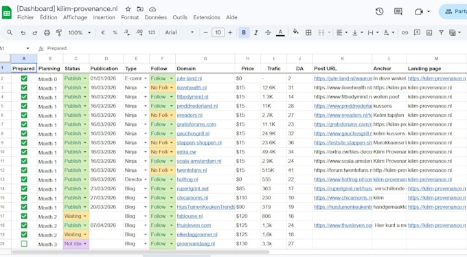Move the document to a folder
This screenshot has height=257, width=467.
tap(140, 9)
